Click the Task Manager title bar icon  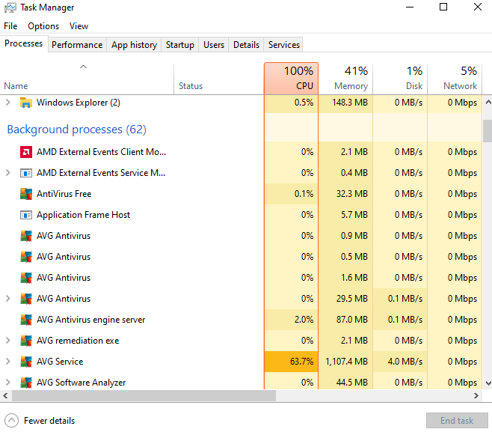(10, 7)
